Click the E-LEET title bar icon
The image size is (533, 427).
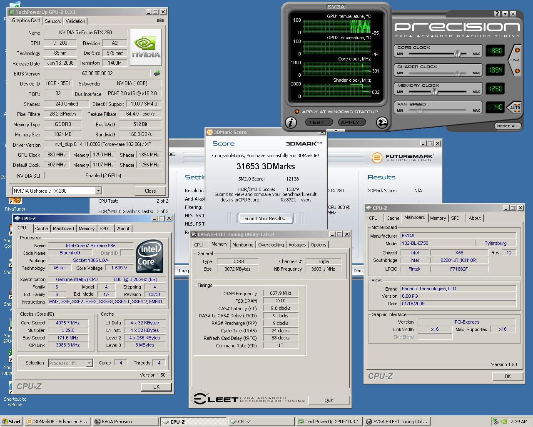[x=194, y=234]
